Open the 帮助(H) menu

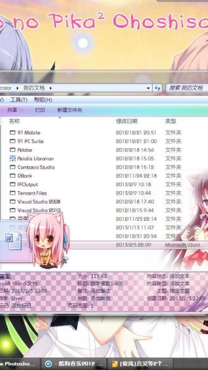pyautogui.click(x=43, y=100)
